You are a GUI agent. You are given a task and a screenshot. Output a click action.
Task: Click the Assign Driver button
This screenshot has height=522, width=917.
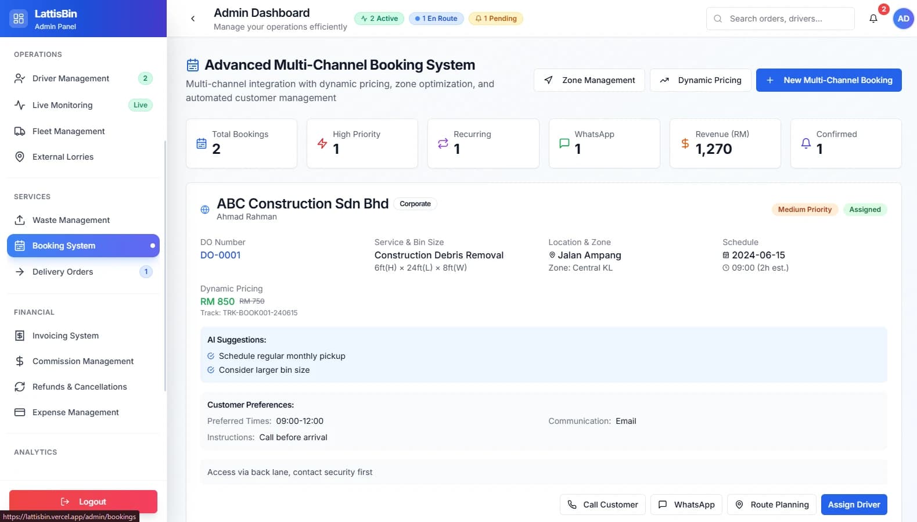853,505
